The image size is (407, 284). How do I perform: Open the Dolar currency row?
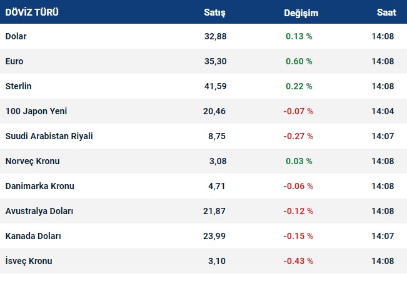tap(16, 36)
